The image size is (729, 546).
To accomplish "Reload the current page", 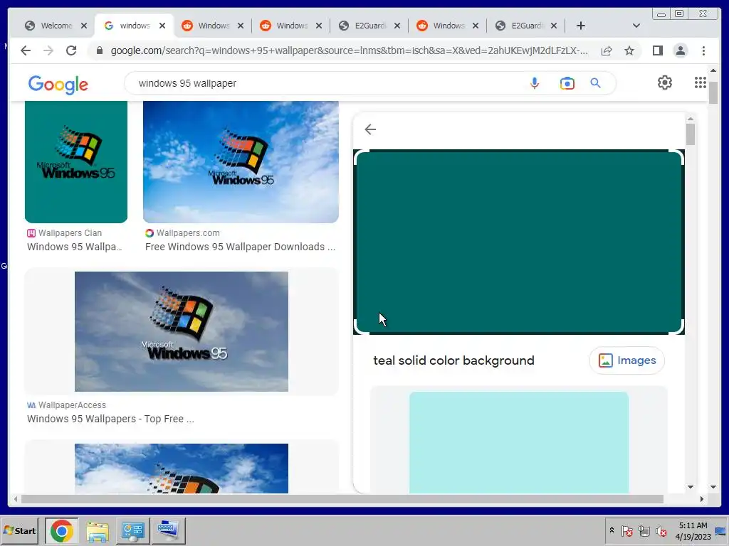I will (71, 50).
